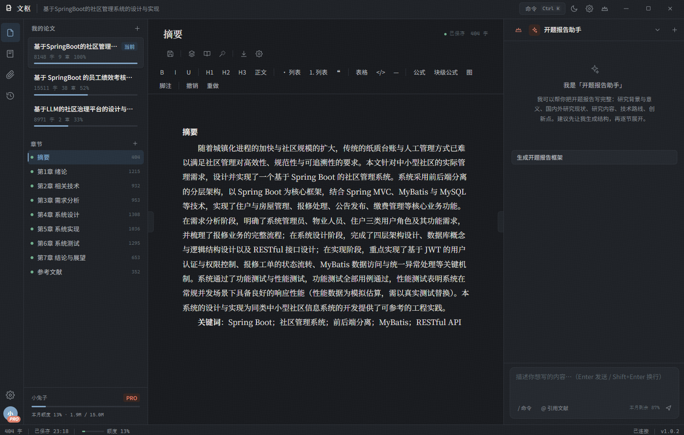The width and height of the screenshot is (684, 435).
Task: Open chapter 第6章 系统测试
Action: (85, 243)
